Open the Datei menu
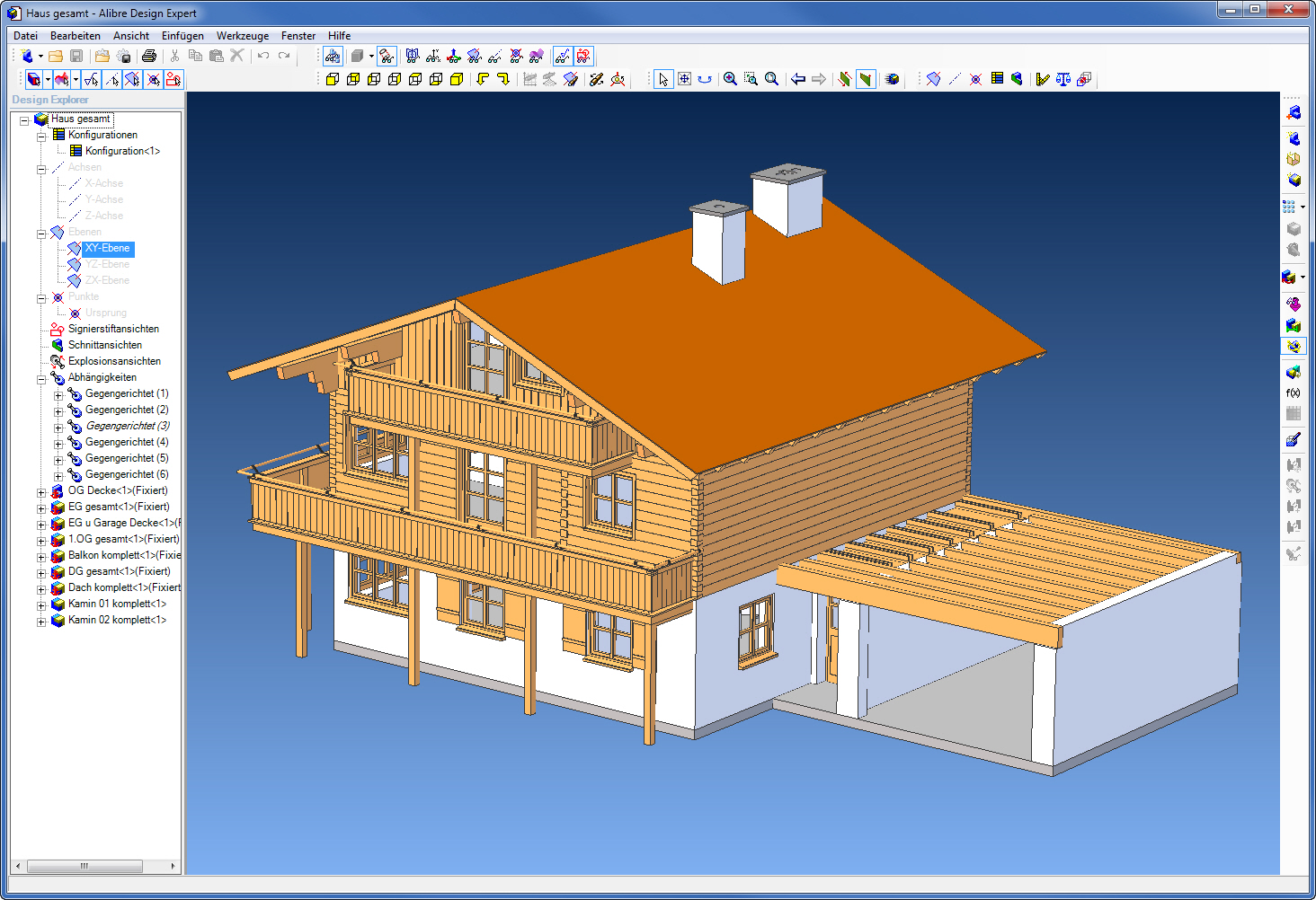Image resolution: width=1316 pixels, height=900 pixels. click(25, 36)
